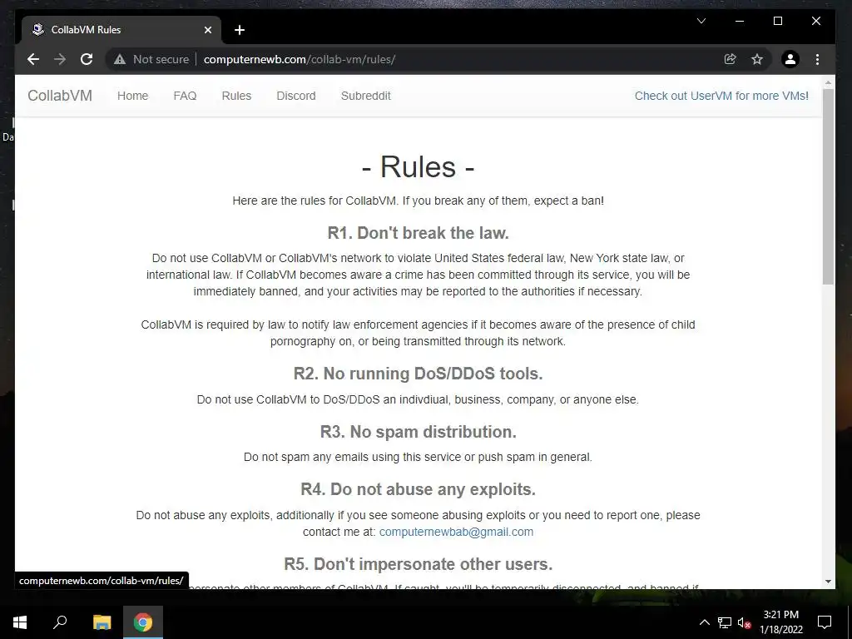Click the Chrome taskbar icon
Viewport: 852px width, 639px height.
pos(143,622)
